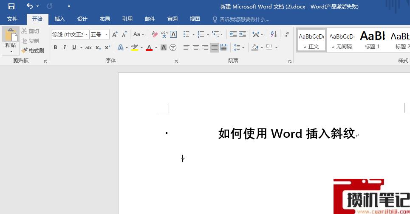Click the 复制 copy button
The image size is (410, 214).
tap(30, 41)
